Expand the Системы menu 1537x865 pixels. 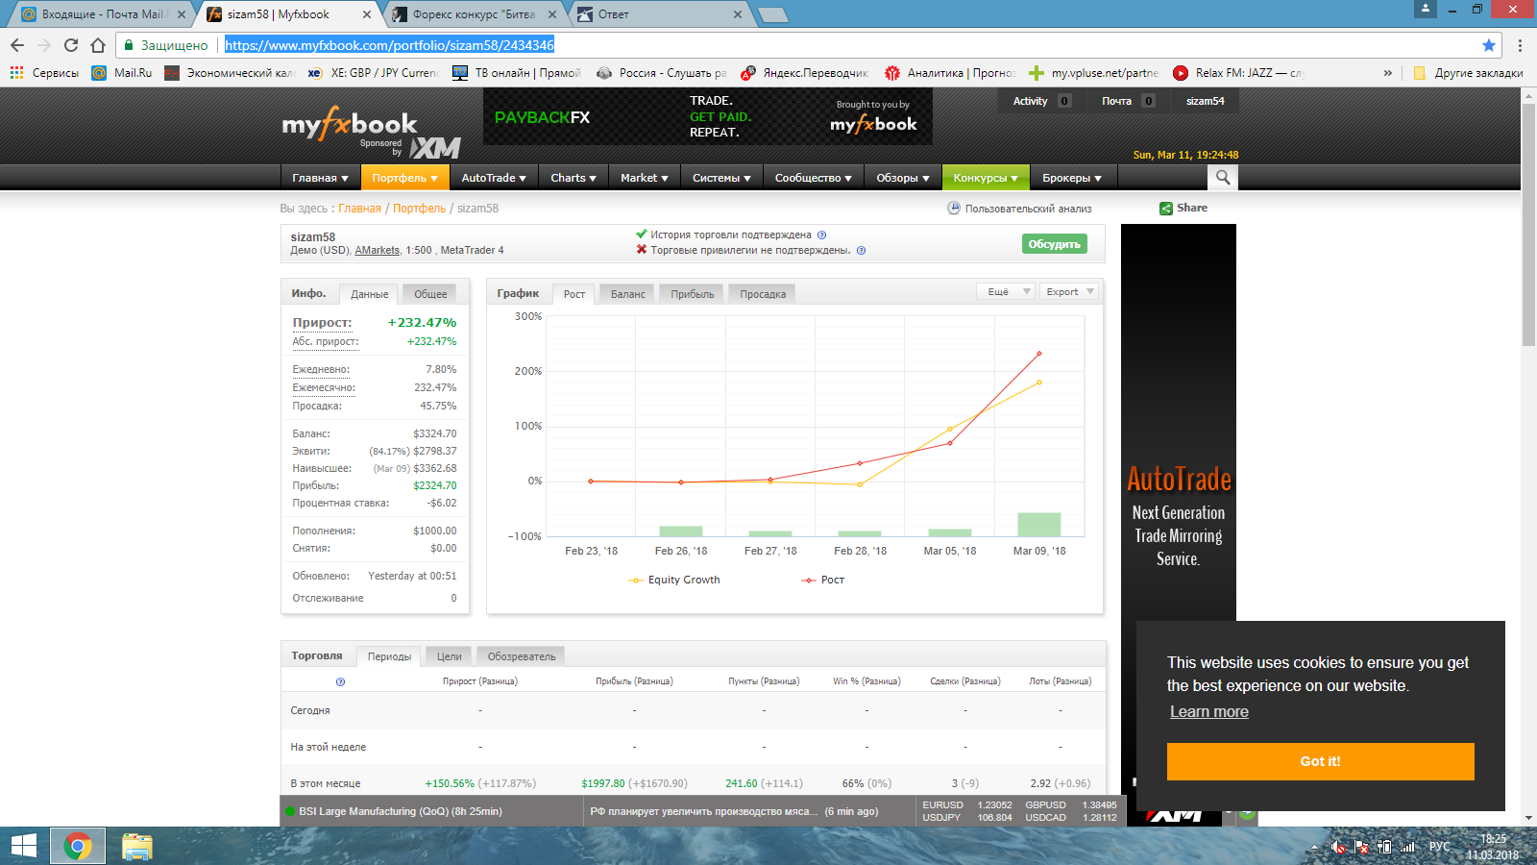tap(721, 178)
